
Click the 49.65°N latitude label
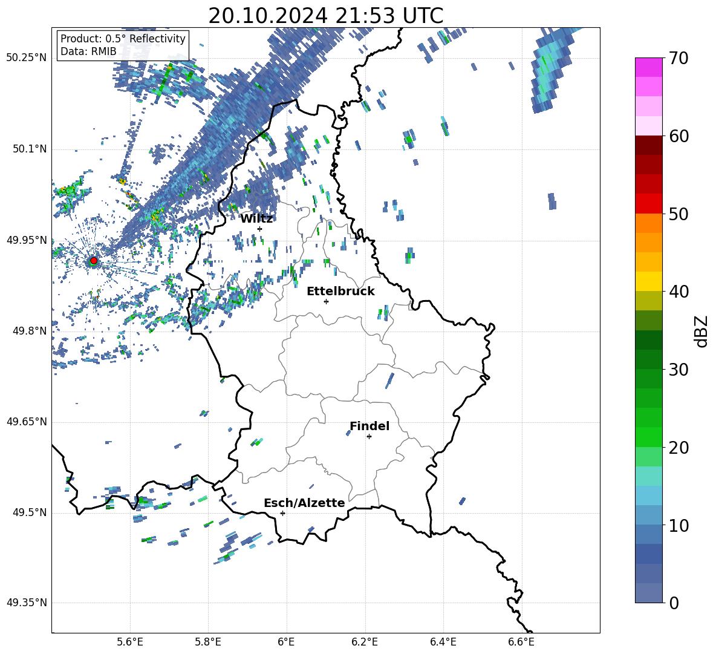click(27, 421)
